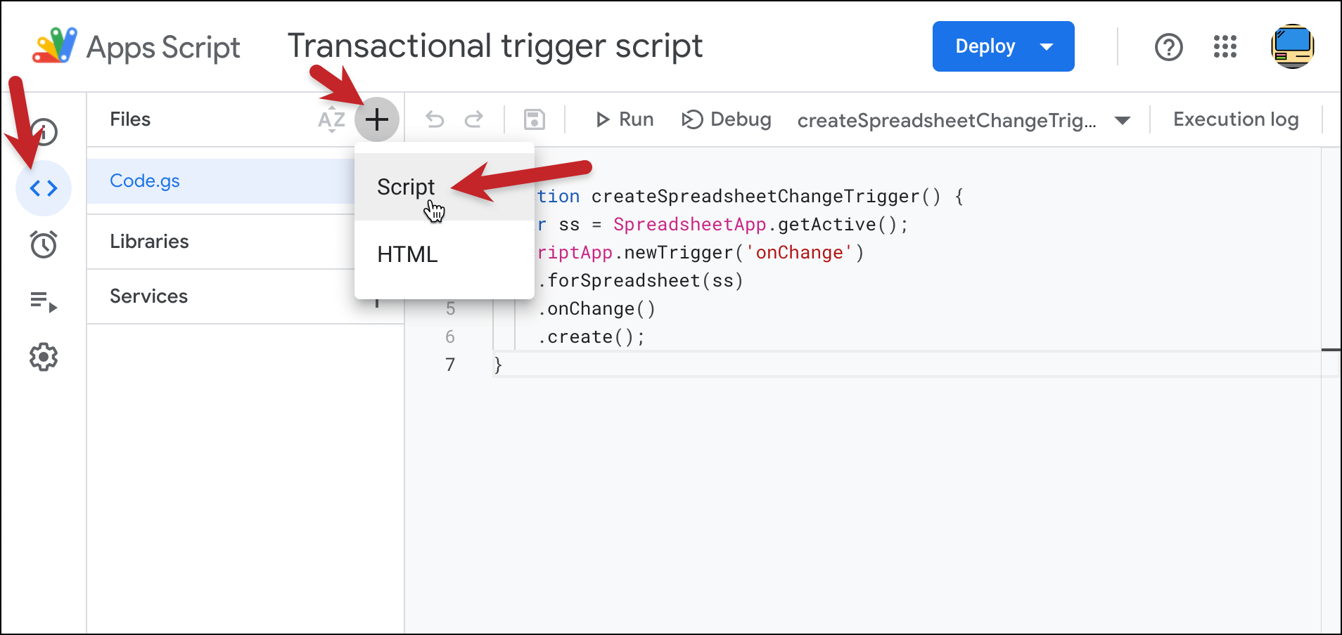Start Debug on the selected function

pos(727,119)
